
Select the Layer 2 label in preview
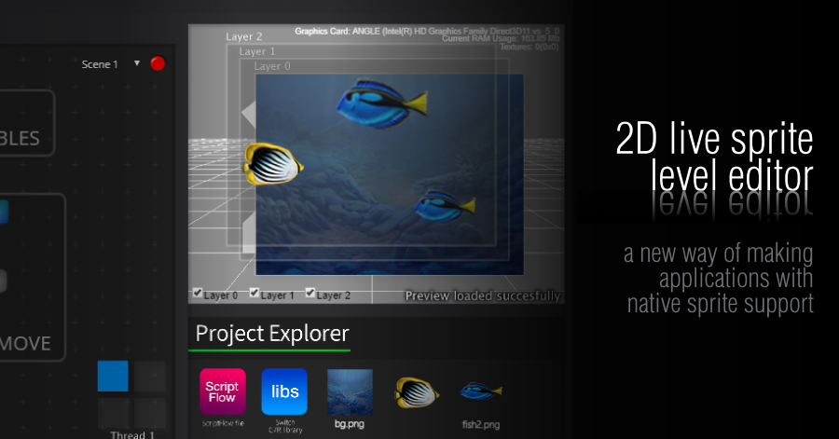[244, 37]
